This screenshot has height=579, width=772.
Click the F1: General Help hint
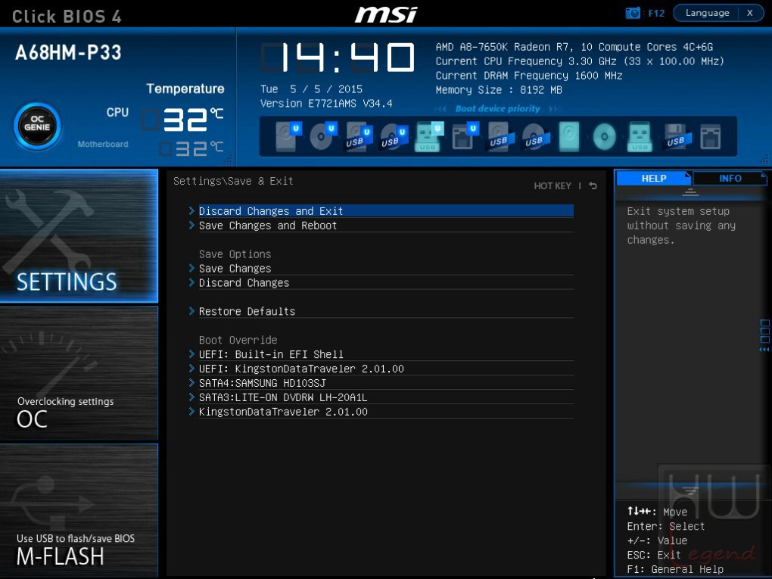[675, 569]
